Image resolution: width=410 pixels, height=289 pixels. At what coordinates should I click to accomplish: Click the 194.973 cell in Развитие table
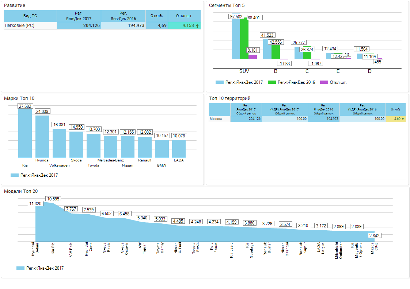pyautogui.click(x=123, y=26)
